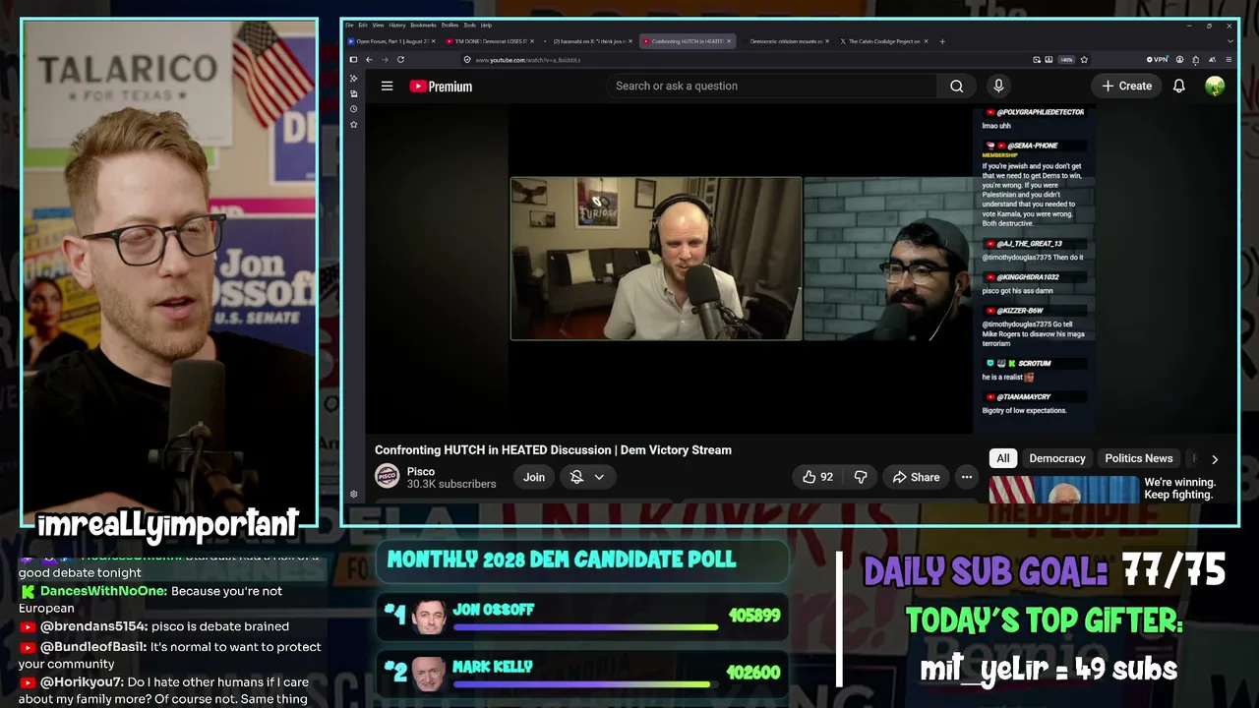Open the We're winning recommended video thumbnail
Screen dimensions: 1259x708
1062,490
